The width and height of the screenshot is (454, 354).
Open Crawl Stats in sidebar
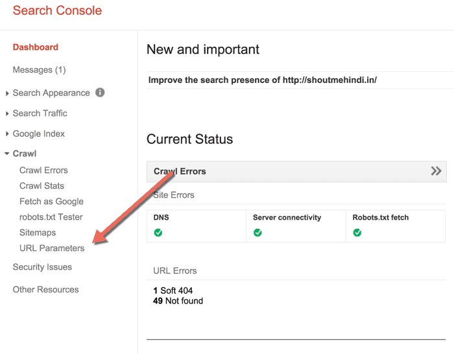(42, 186)
